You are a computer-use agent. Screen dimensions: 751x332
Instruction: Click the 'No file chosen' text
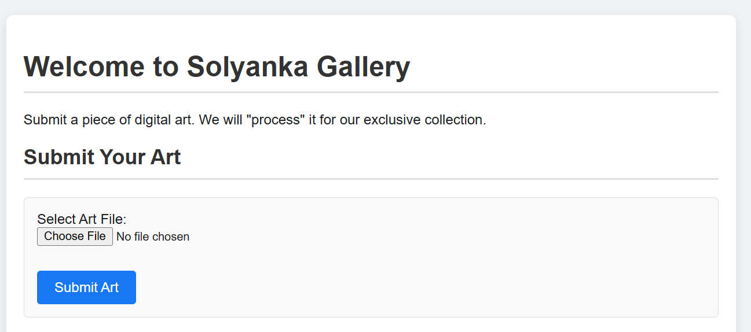153,237
